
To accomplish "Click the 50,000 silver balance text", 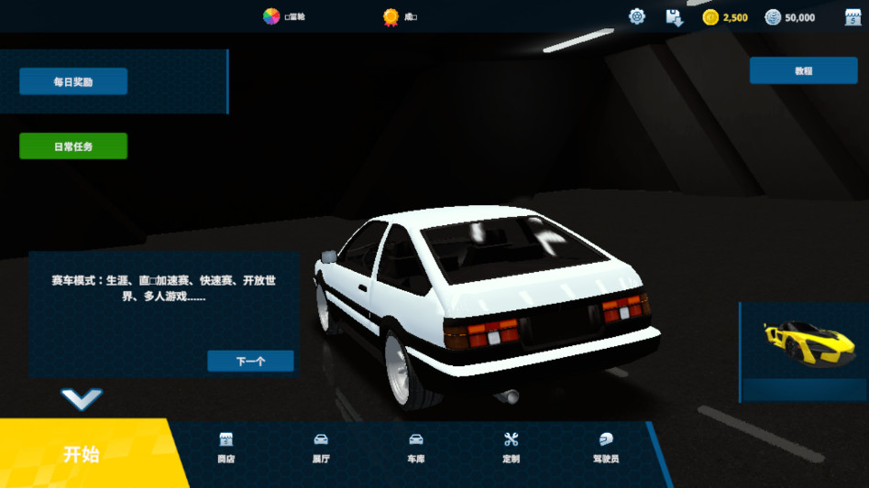I will pos(799,17).
